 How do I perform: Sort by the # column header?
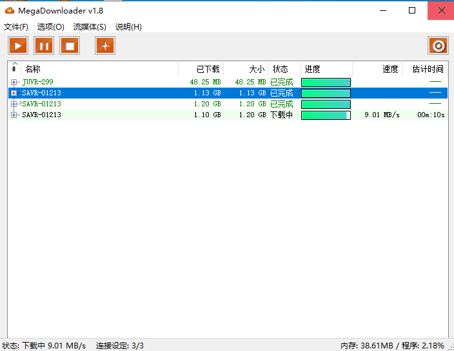coord(14,69)
